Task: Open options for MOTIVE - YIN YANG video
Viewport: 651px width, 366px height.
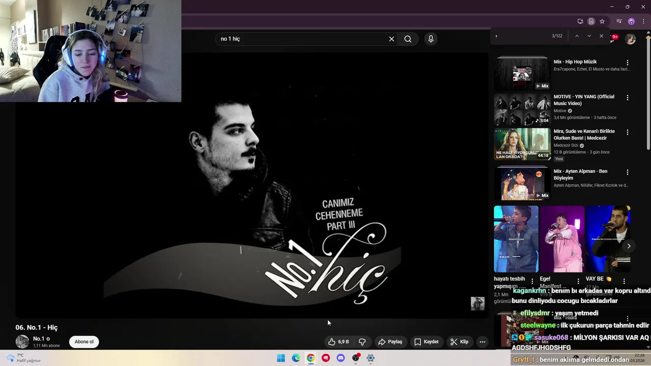Action: [627, 97]
